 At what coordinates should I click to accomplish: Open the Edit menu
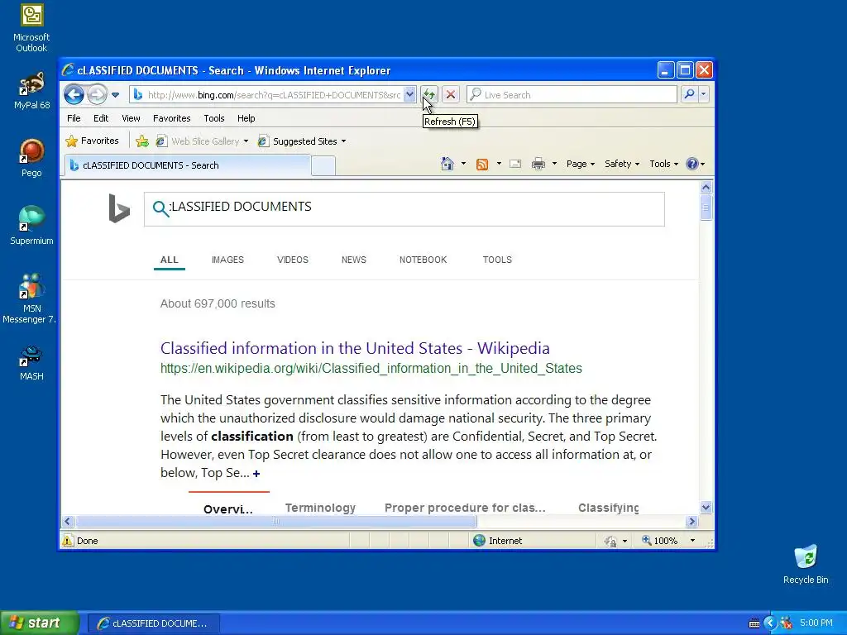[x=101, y=118]
